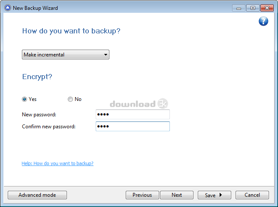Click the dropdown arrow beside Make incremental

pos(106,55)
